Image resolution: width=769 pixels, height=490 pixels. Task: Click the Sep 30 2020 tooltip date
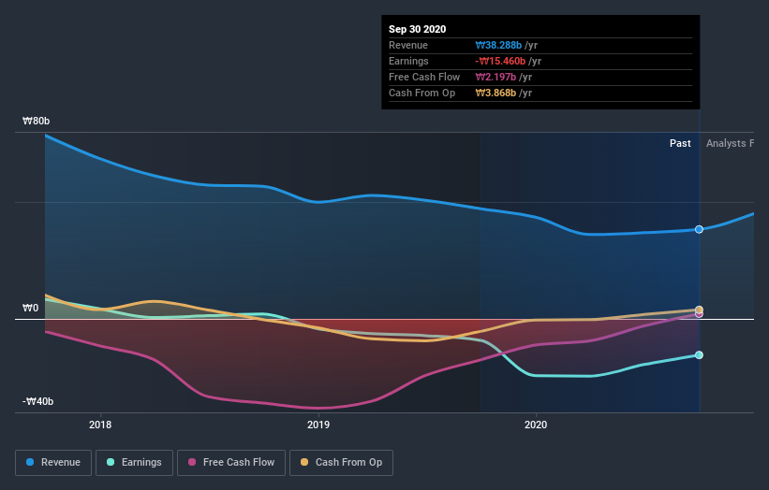(x=418, y=29)
